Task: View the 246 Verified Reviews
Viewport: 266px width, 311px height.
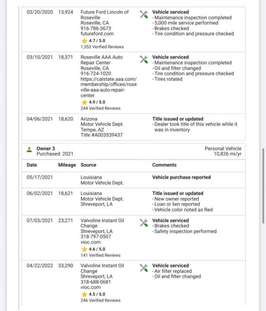Action: point(100,300)
